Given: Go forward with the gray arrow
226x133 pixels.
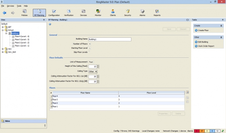Looking at the screenshot, I should click(13, 13).
